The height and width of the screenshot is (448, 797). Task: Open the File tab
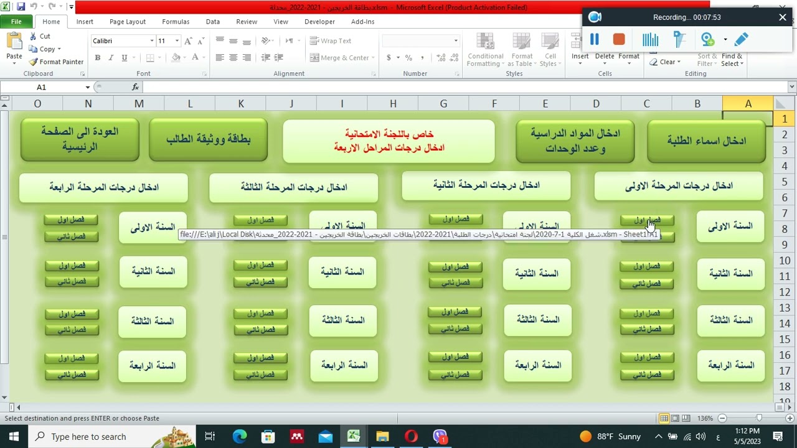point(16,21)
